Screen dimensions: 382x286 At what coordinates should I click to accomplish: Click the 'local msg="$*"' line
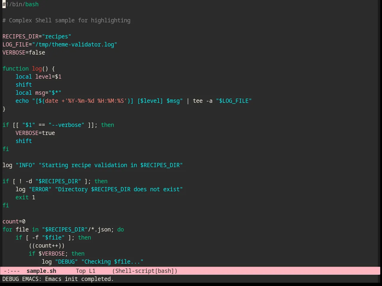pyautogui.click(x=38, y=93)
